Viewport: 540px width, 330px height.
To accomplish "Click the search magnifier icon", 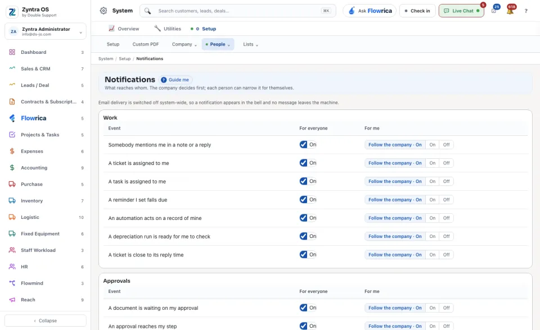I will point(147,11).
